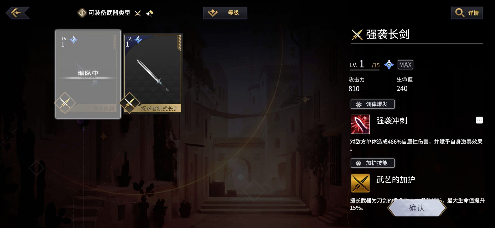Open the 等级 sort dropdown
This screenshot has height=228, width=495.
coord(225,13)
